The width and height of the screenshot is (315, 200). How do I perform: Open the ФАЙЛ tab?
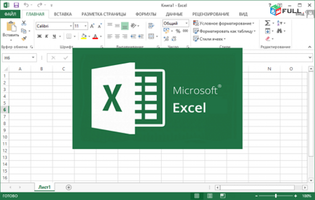(x=10, y=14)
